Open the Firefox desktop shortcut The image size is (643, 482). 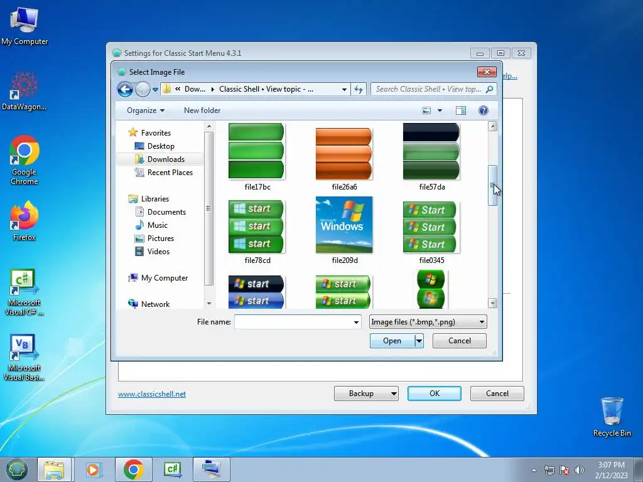pyautogui.click(x=24, y=221)
